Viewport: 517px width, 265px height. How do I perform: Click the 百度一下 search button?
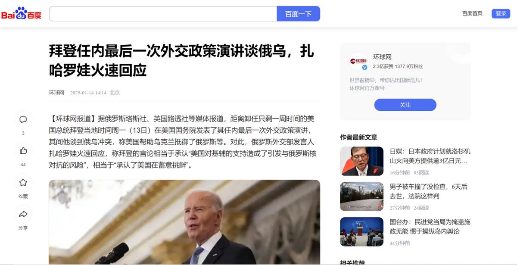[298, 14]
